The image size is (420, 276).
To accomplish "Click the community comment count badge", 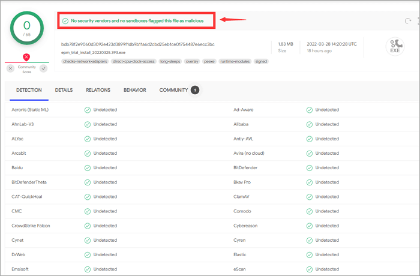I will [195, 90].
